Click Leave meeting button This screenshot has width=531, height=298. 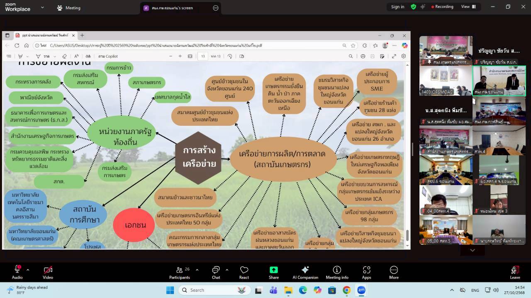coord(515,272)
